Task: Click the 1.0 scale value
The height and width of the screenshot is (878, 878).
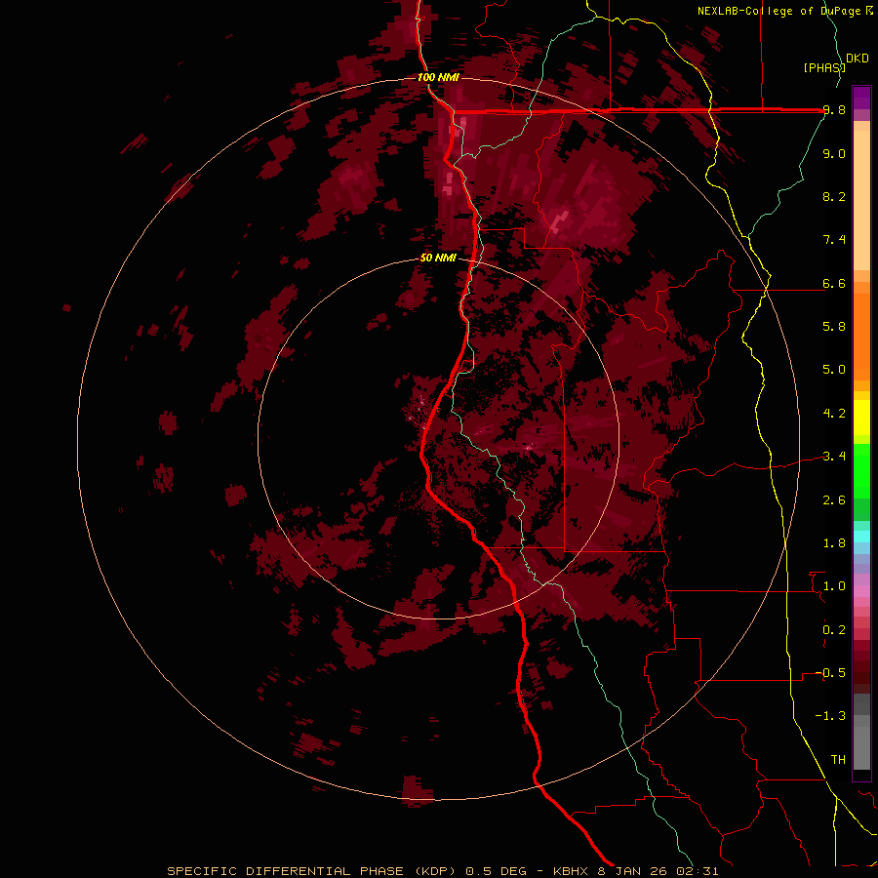Action: pos(834,586)
